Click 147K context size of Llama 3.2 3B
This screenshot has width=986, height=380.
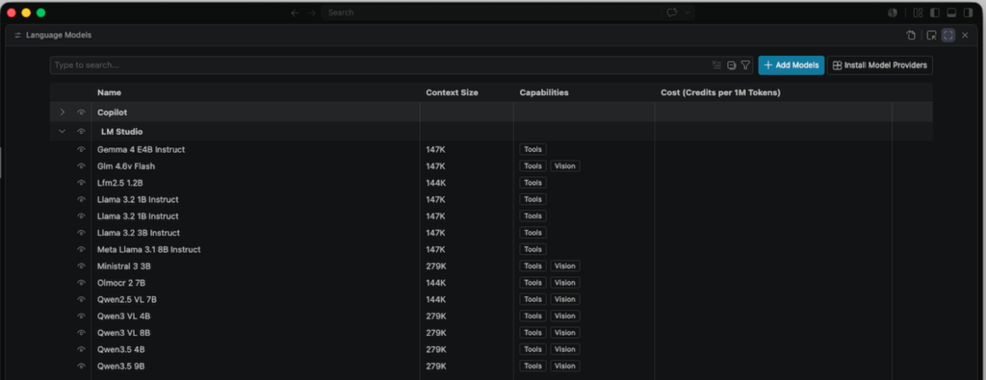tap(436, 233)
